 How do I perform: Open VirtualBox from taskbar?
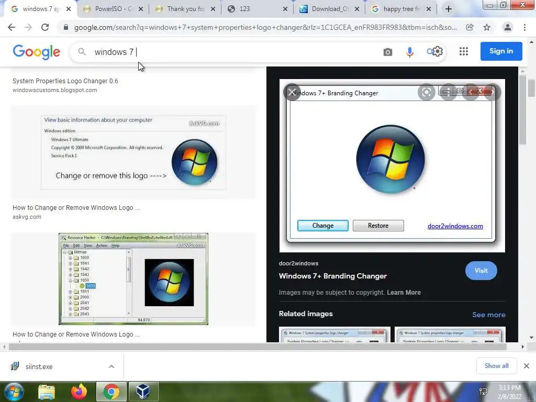(x=143, y=392)
